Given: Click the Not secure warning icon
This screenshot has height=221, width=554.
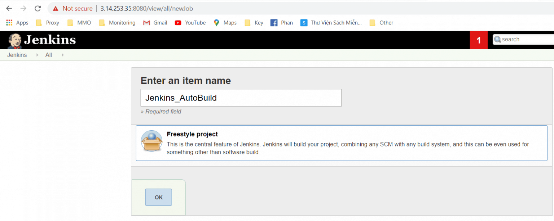Looking at the screenshot, I should 55,8.
